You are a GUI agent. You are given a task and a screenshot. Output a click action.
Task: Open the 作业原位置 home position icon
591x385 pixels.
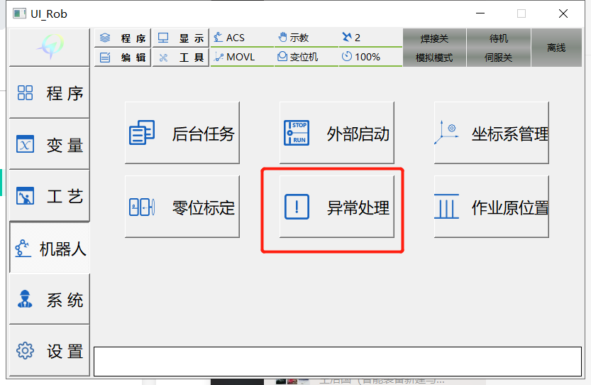point(447,206)
